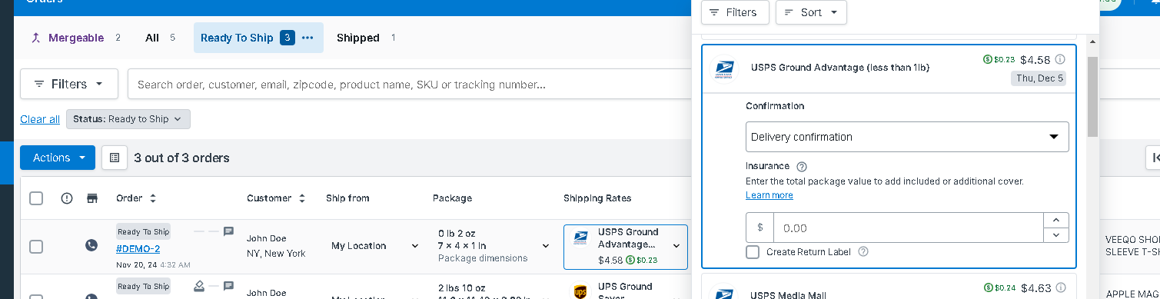Screen dimensions: 1160x299
Task: Open the Mergeable orders tab
Action: 75,38
